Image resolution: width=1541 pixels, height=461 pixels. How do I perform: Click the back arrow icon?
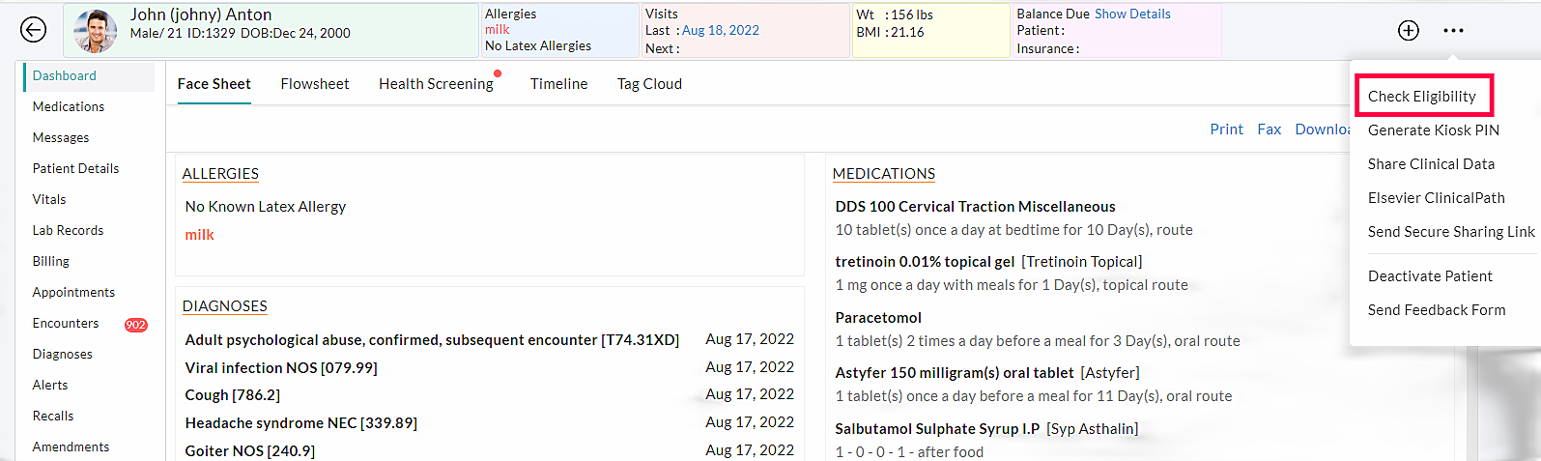pyautogui.click(x=33, y=30)
